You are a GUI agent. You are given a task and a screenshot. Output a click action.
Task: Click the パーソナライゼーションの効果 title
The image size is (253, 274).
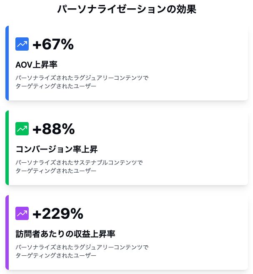[126, 10]
